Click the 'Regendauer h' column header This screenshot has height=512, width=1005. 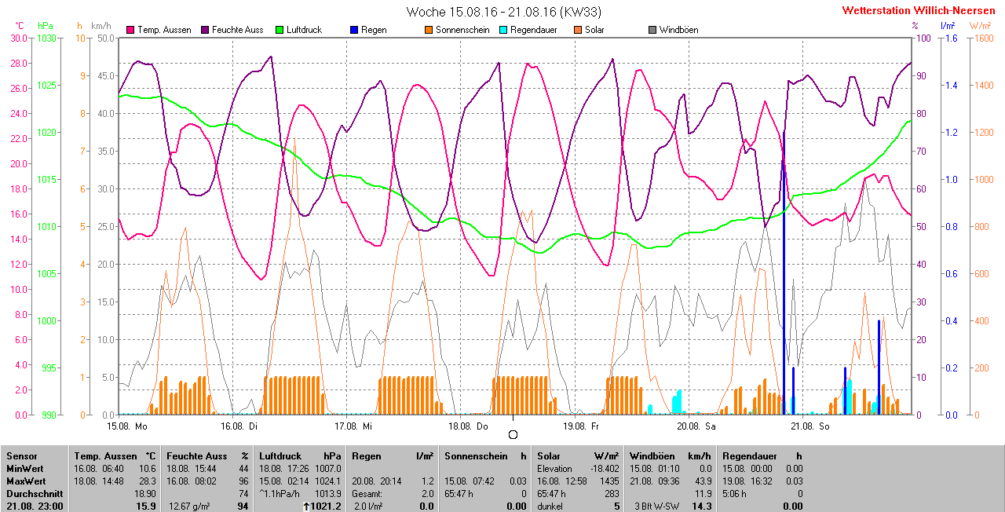click(762, 456)
